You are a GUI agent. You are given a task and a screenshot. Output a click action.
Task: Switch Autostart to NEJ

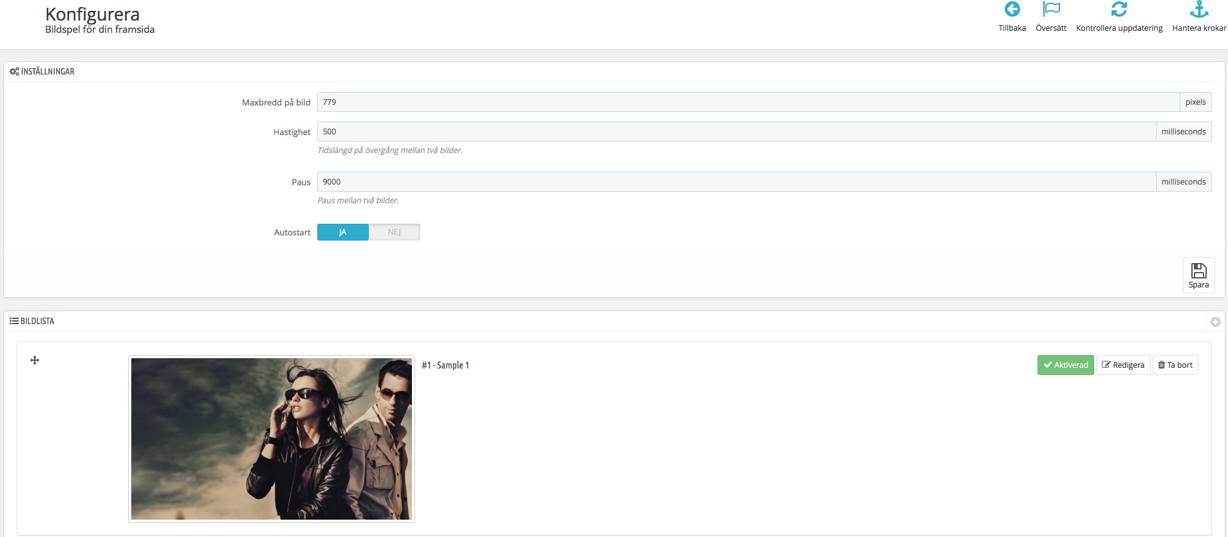click(394, 232)
